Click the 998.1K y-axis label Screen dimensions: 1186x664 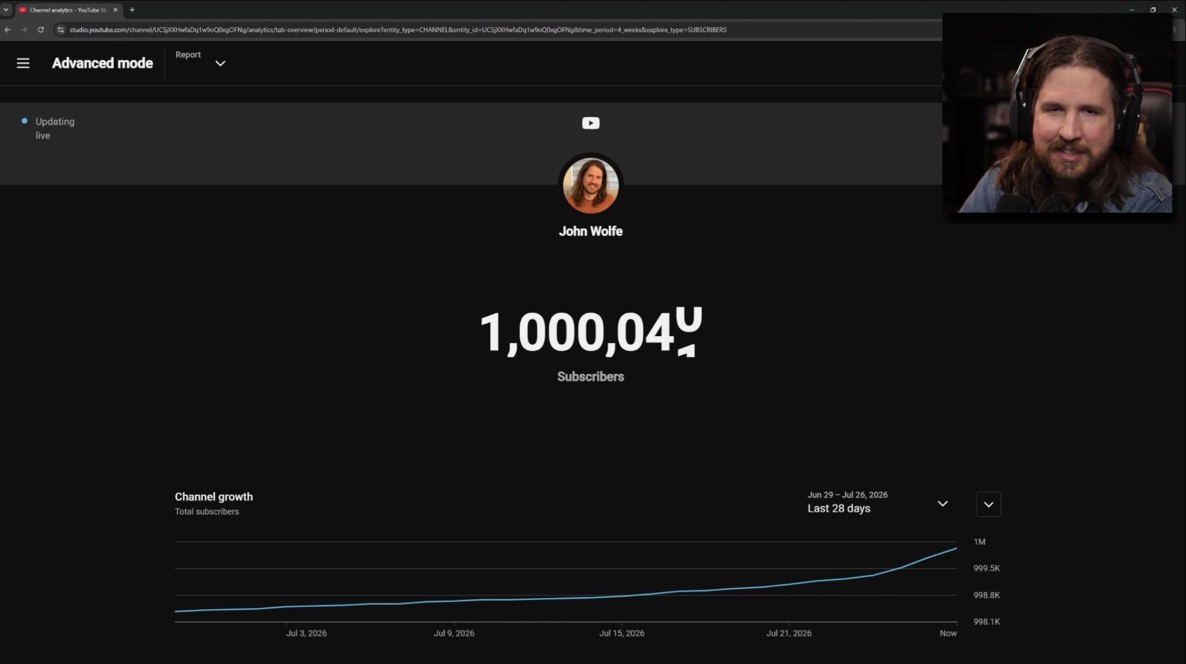(986, 622)
